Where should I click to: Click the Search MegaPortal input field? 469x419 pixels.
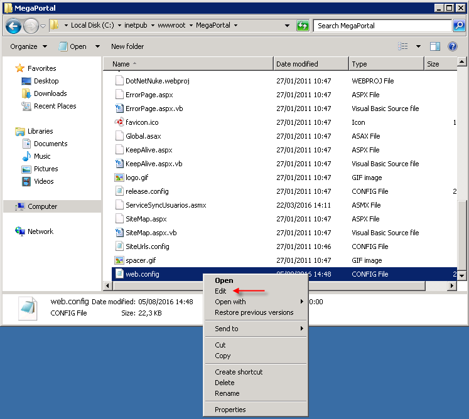coord(382,26)
